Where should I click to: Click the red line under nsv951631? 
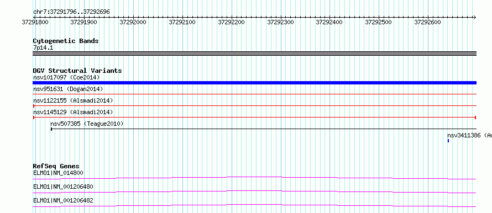click(x=255, y=94)
